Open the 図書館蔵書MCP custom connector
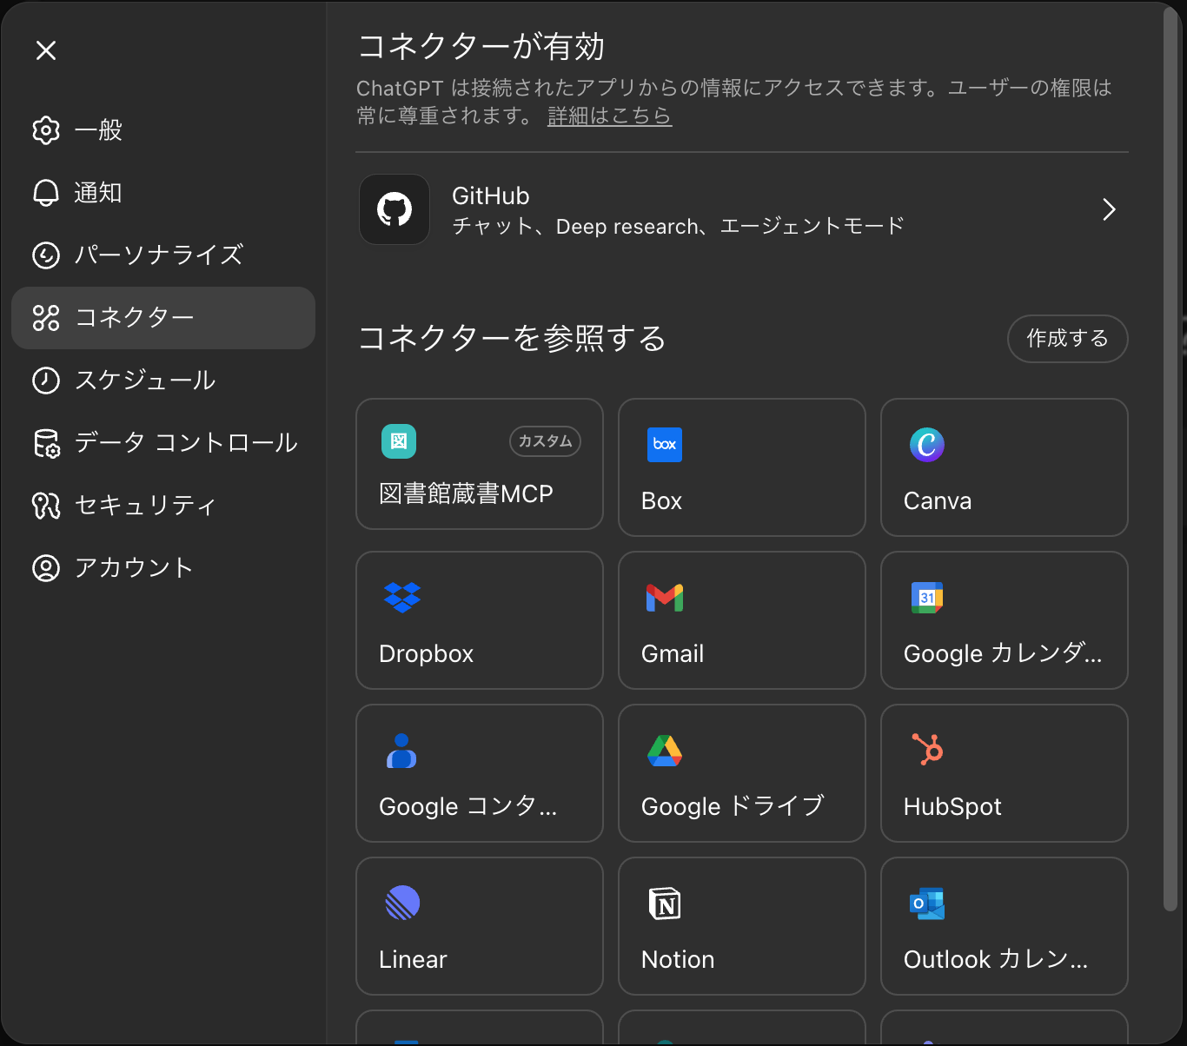Viewport: 1187px width, 1046px height. (x=479, y=467)
